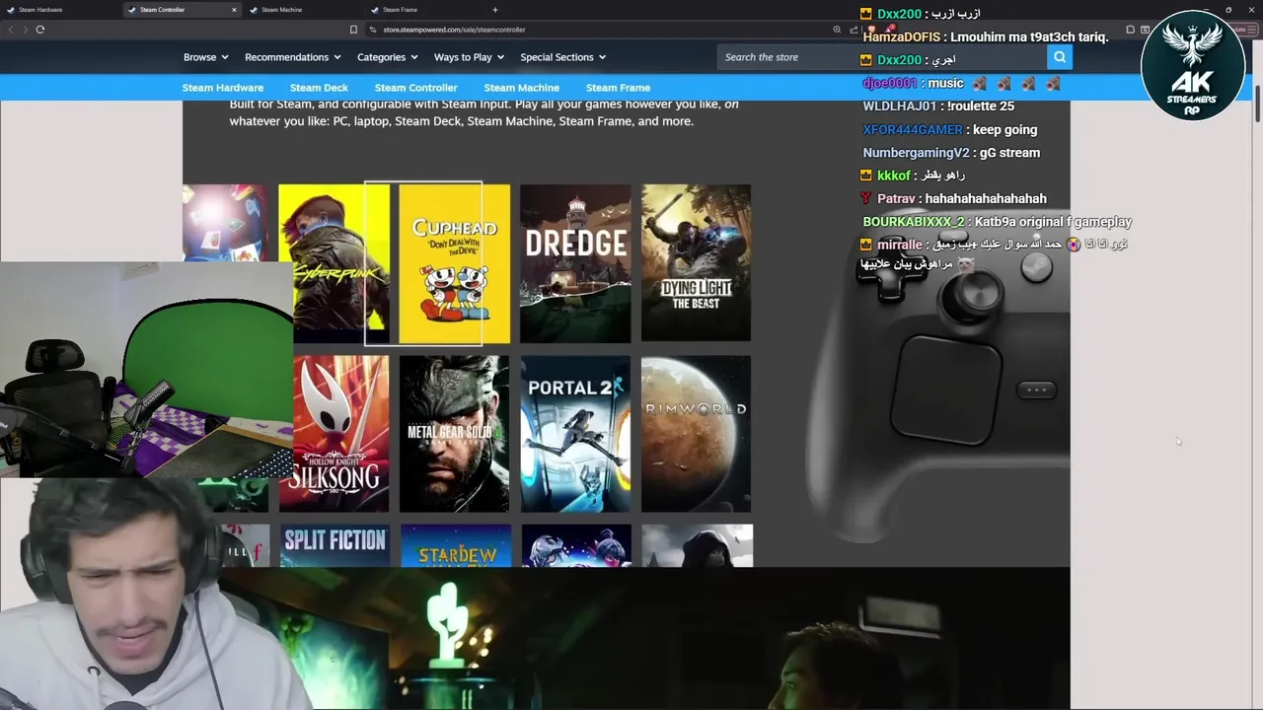Viewport: 1263px width, 710px height.
Task: Switch to the Steam Hardware browser tab
Action: (x=59, y=10)
